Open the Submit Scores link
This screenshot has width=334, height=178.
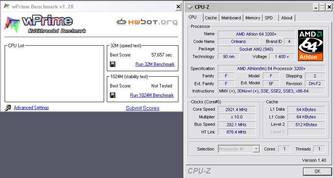pyautogui.click(x=142, y=108)
